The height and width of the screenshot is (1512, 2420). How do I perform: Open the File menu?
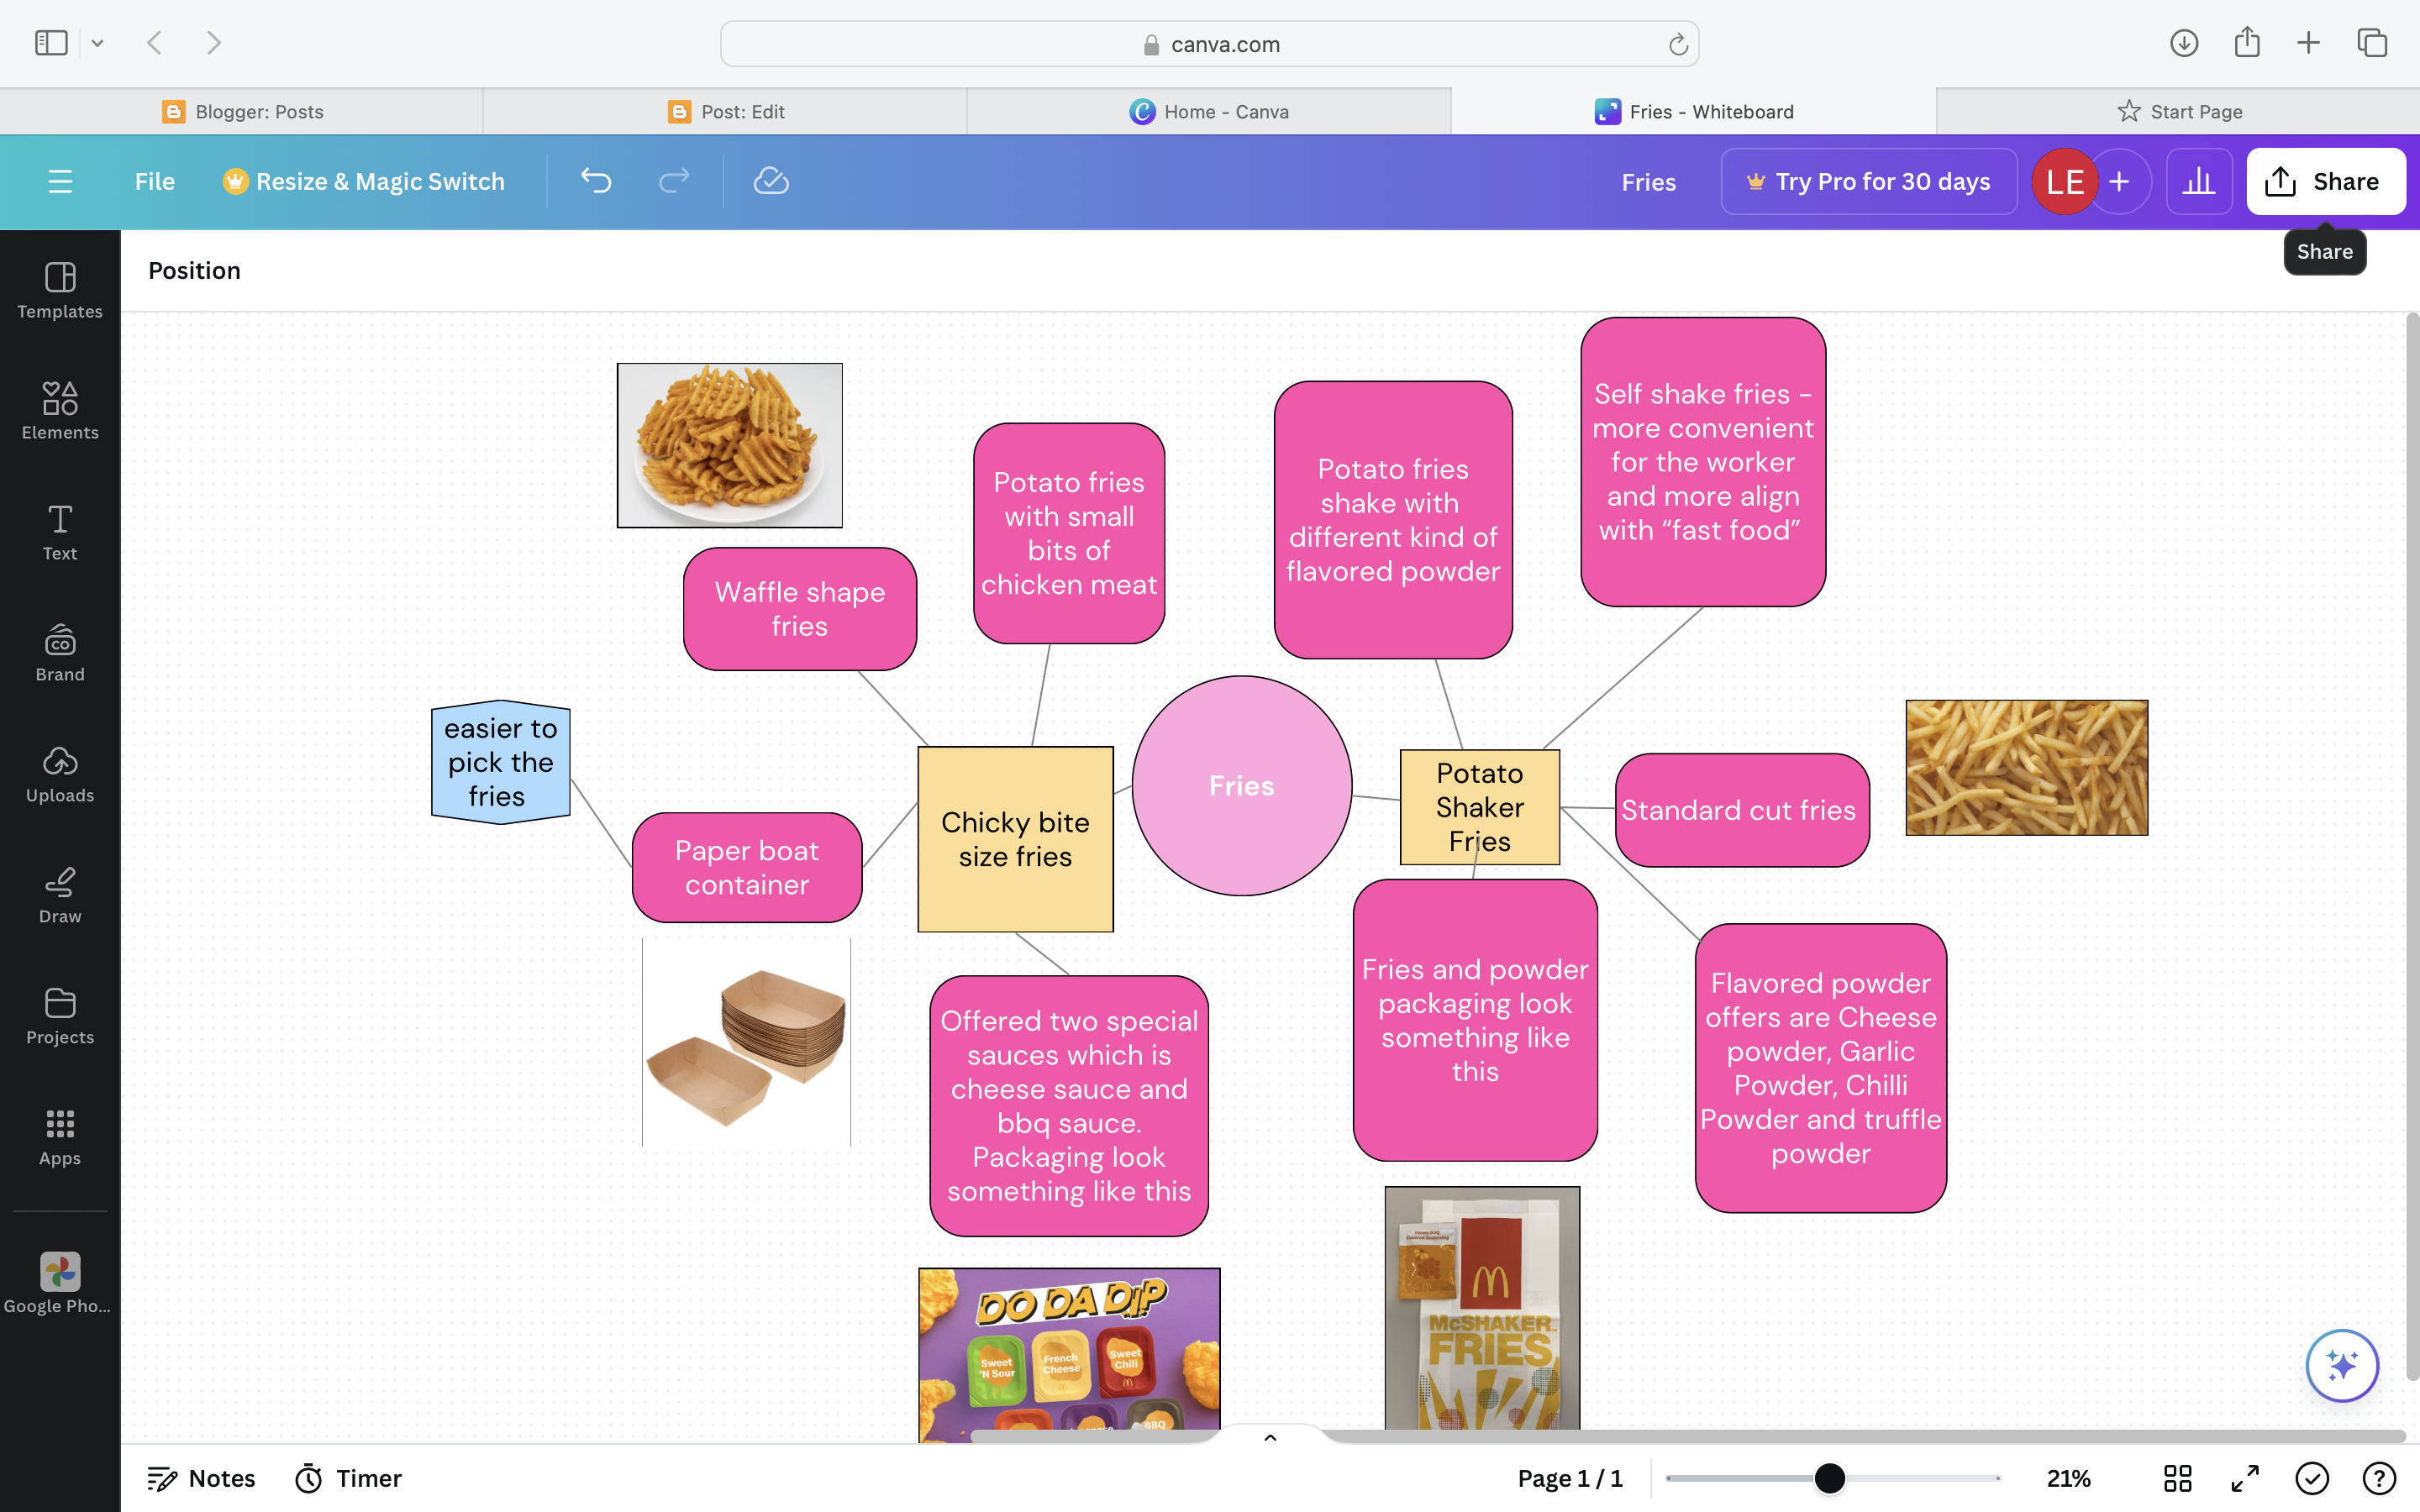click(154, 181)
